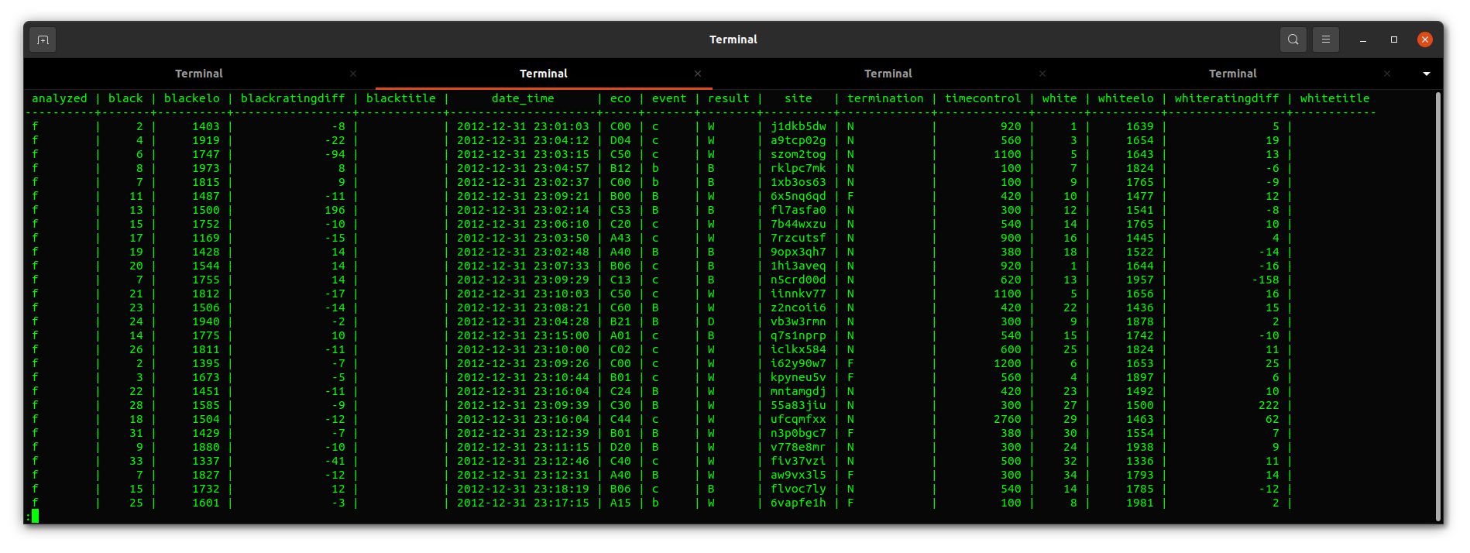The height and width of the screenshot is (553, 1470).
Task: Maximize the Terminal window
Action: pyautogui.click(x=1394, y=39)
